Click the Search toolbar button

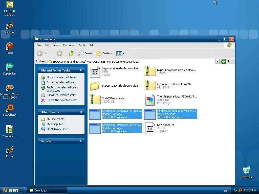point(85,53)
